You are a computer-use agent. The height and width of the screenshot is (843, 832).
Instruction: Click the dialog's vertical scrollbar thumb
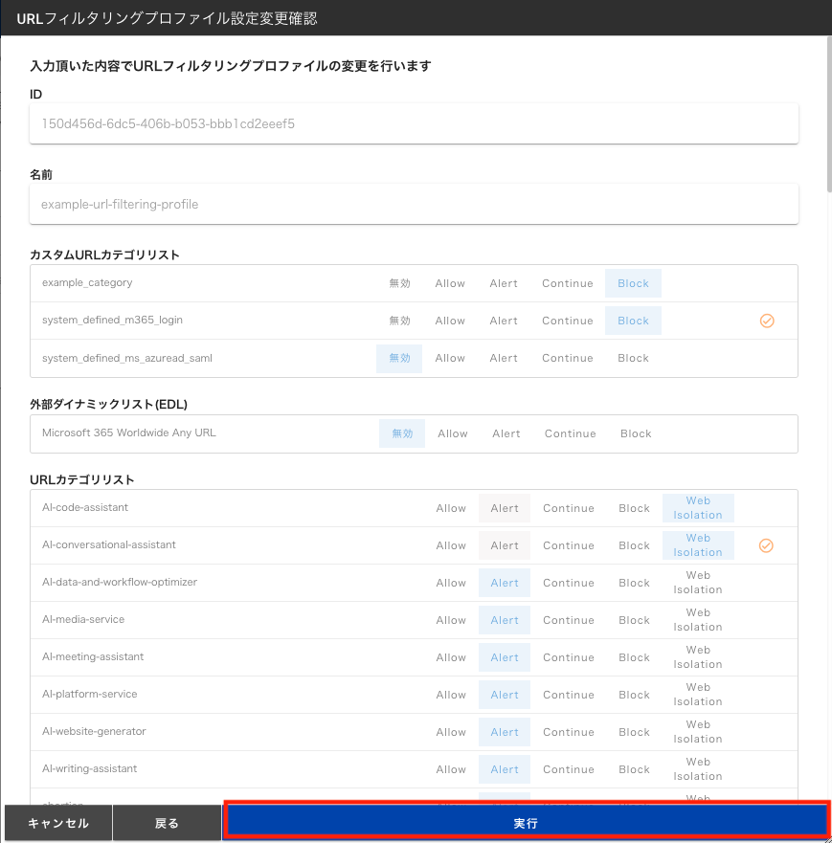click(x=829, y=114)
